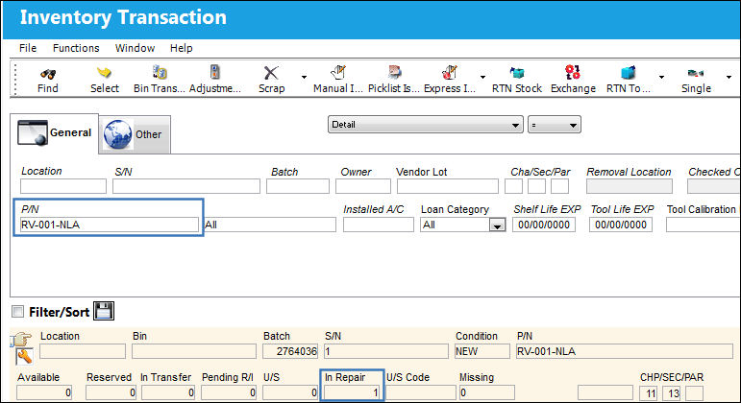Expand the arrow next to Scrap
Screen dimensions: 741x403
[x=304, y=77]
